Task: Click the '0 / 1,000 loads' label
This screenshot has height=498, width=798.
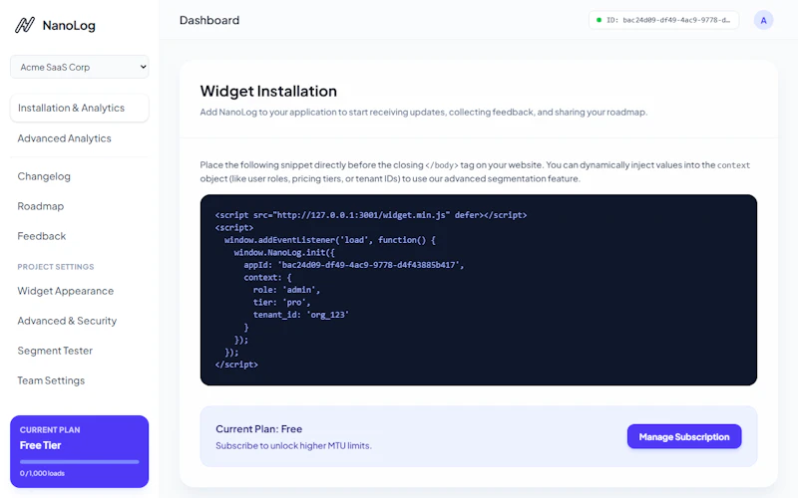Action: point(42,473)
